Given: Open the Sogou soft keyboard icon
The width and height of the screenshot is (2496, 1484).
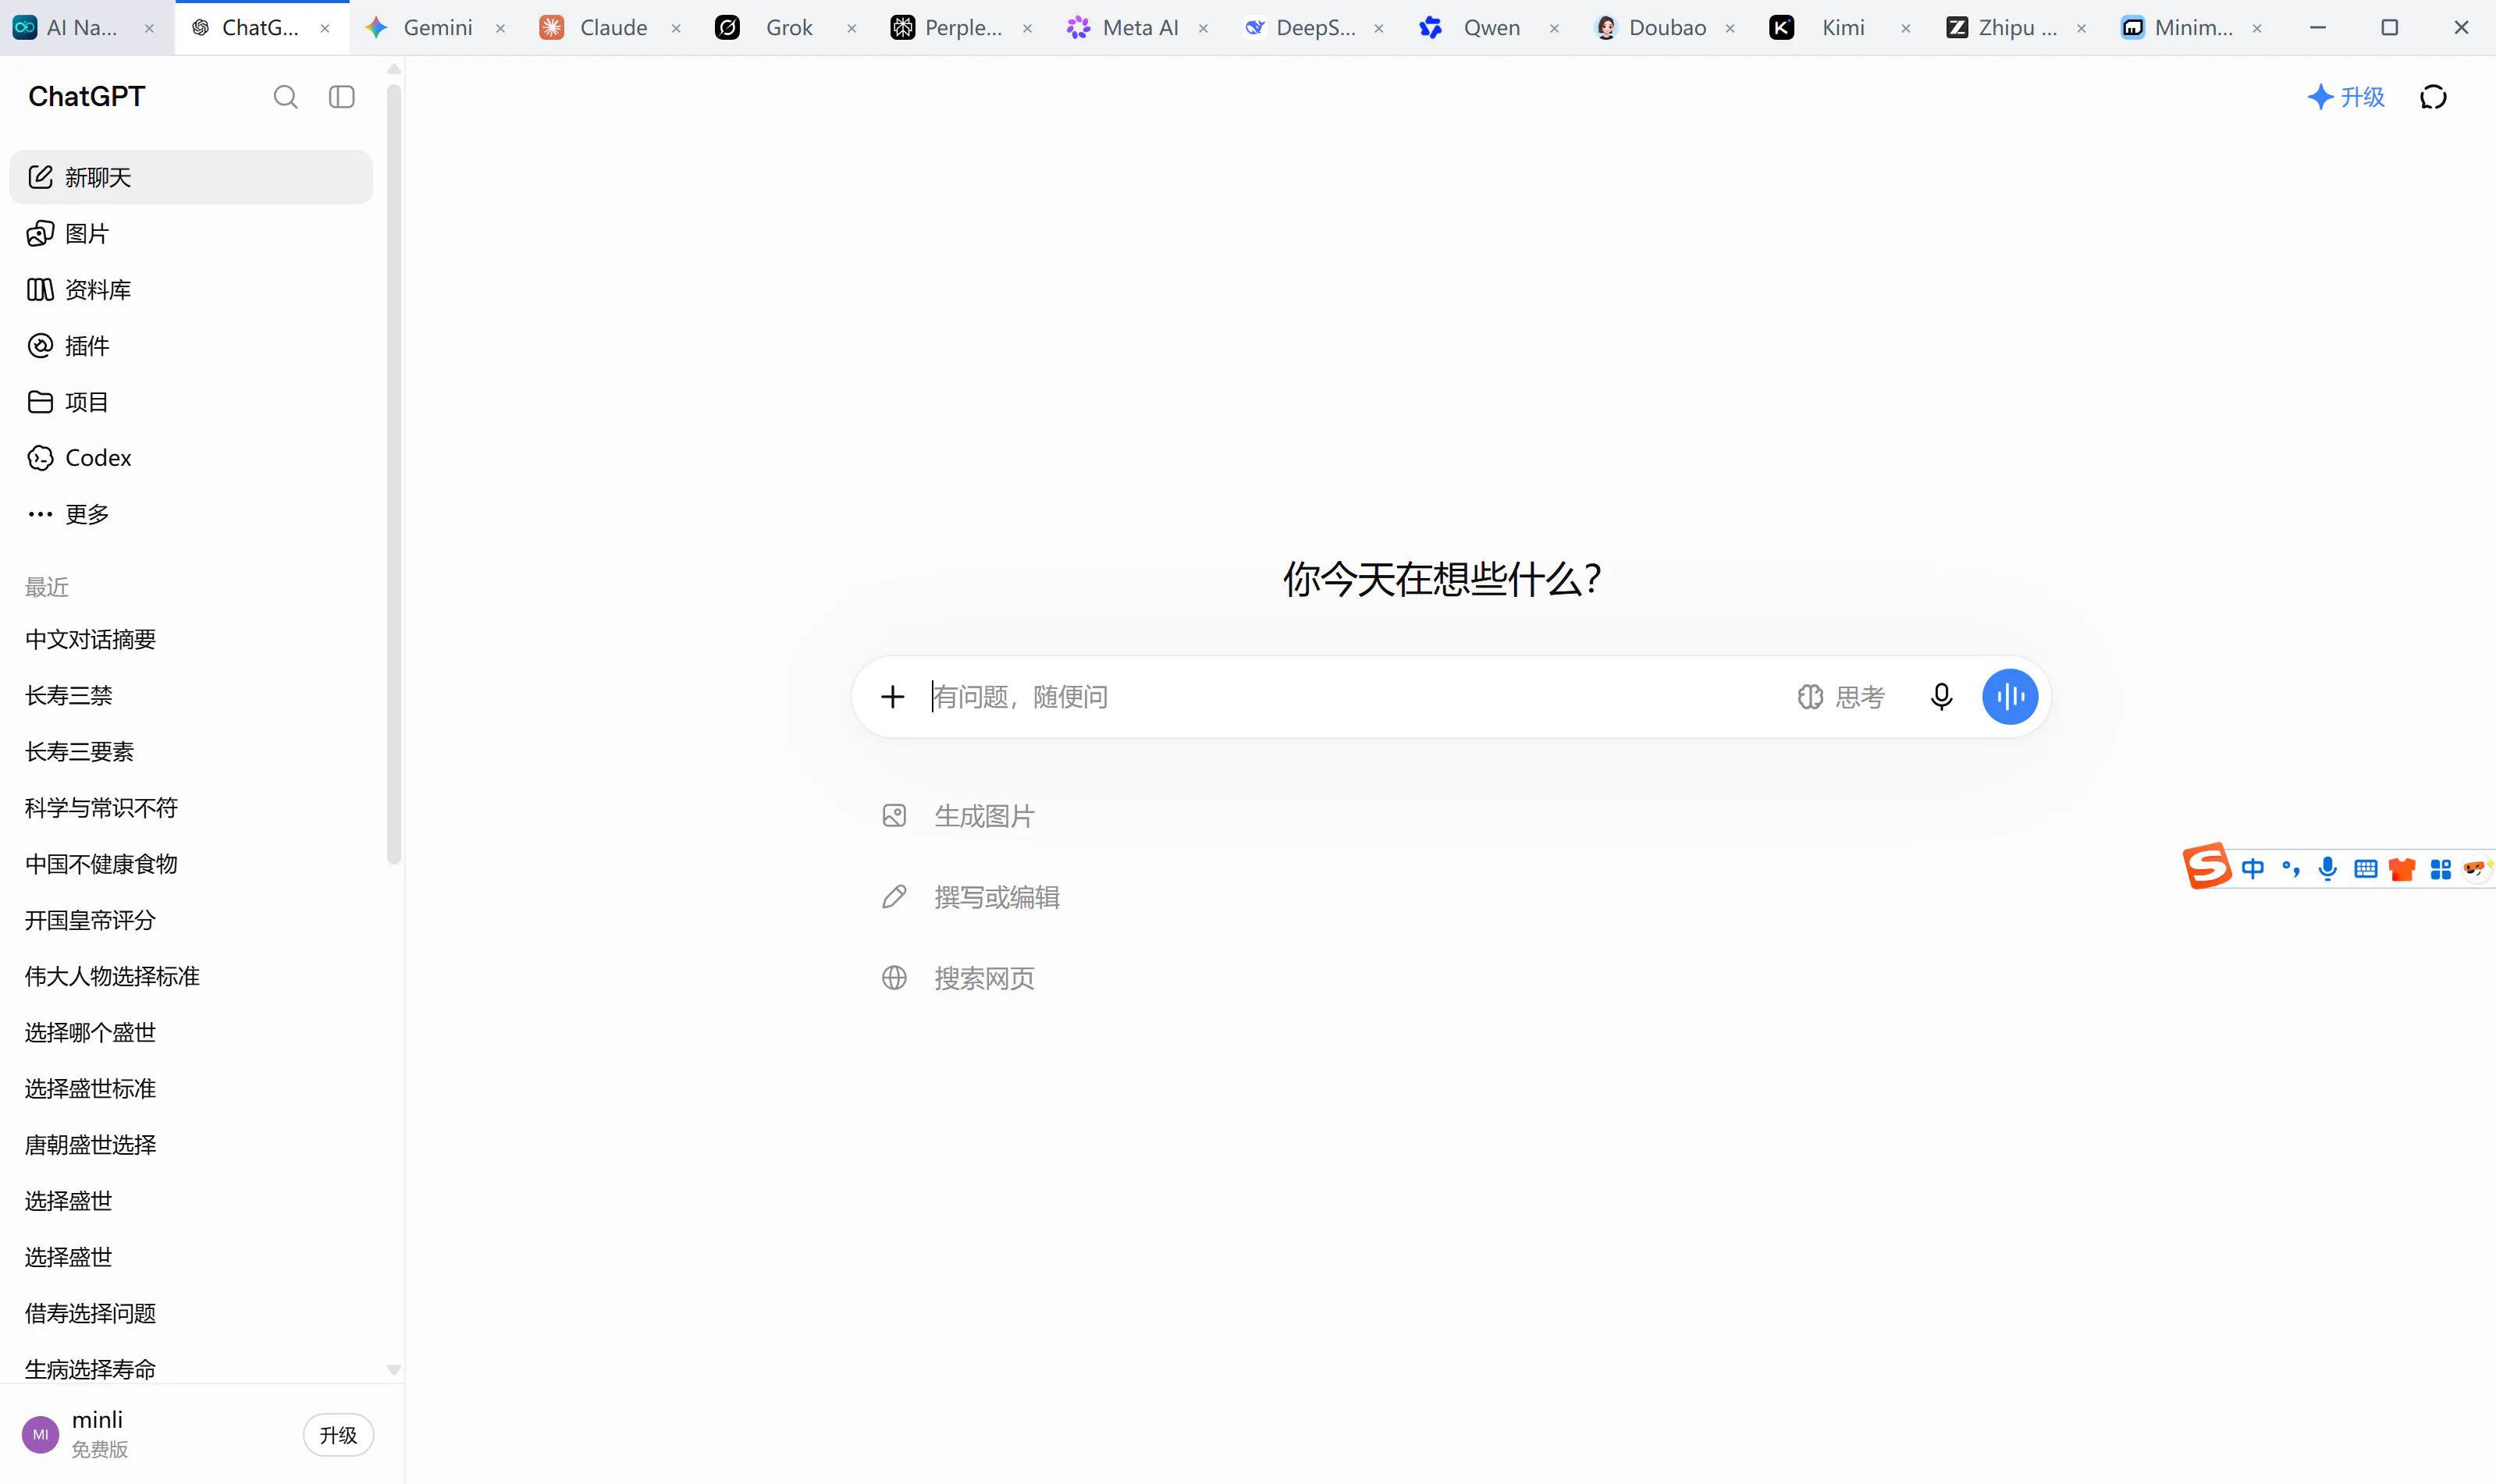Looking at the screenshot, I should (x=2365, y=869).
